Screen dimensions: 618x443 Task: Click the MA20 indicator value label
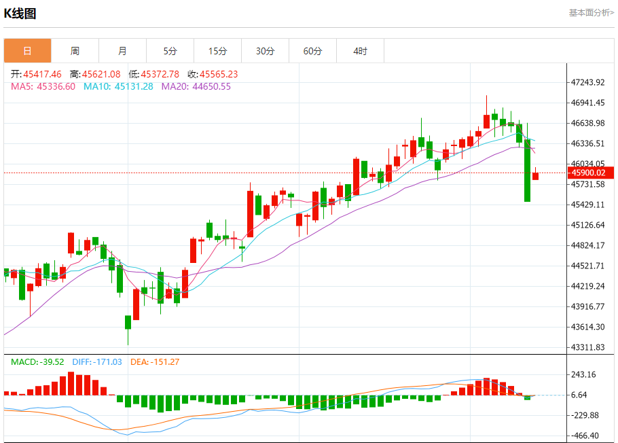(196, 86)
